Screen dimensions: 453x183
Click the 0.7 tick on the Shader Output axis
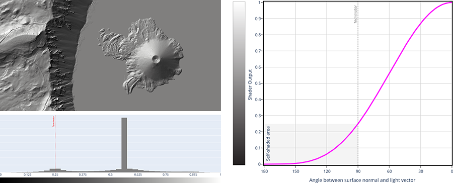click(259, 51)
